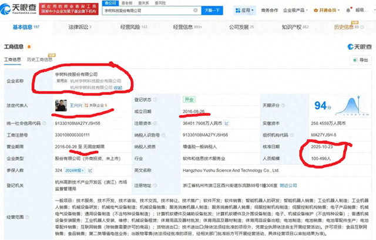This screenshot has height=240, width=376.
Task: Click the Tianyancha logo at top left
Action: tap(18, 9)
